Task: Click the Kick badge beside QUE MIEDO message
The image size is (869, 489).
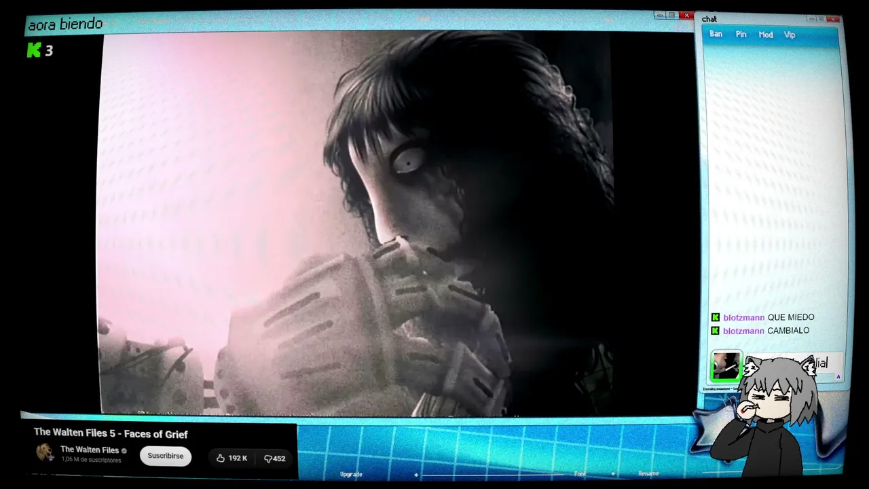Action: [715, 317]
